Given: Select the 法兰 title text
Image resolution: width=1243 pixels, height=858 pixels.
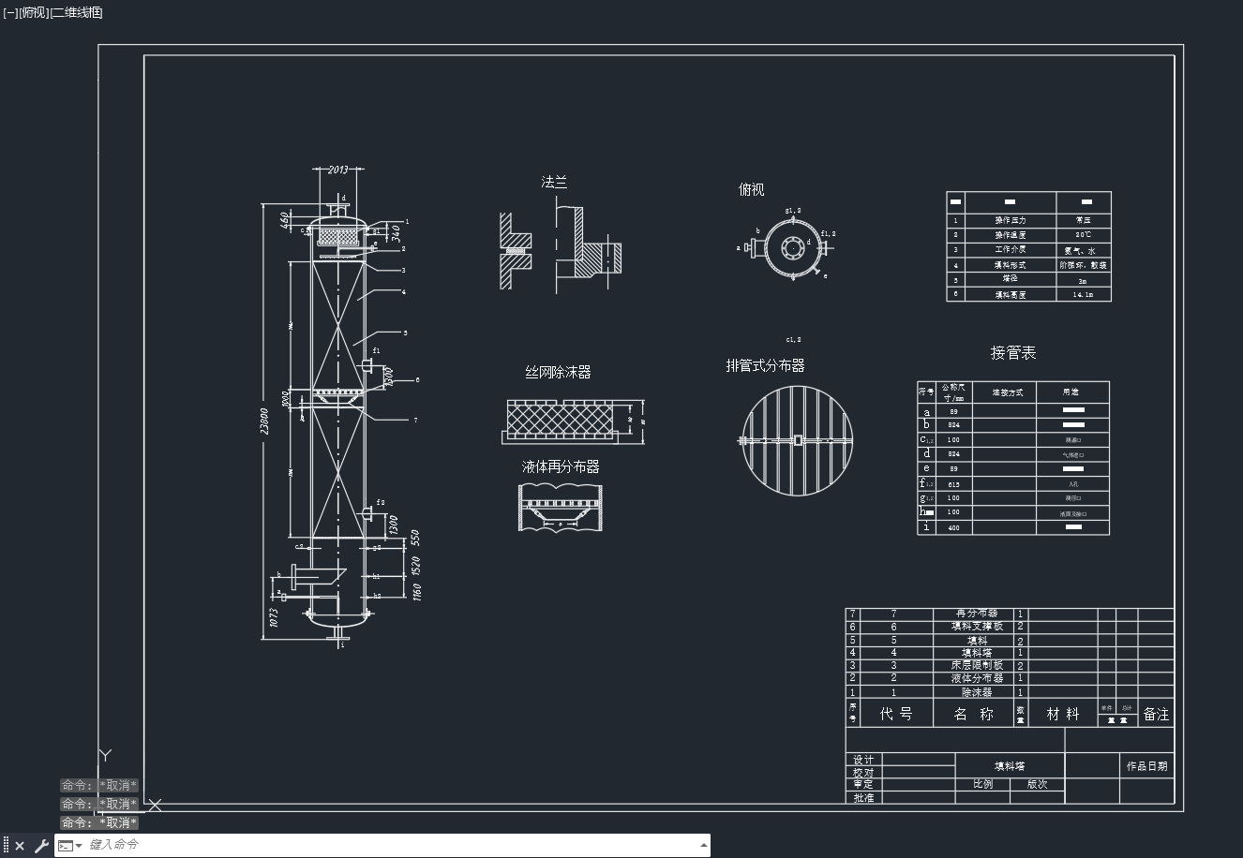Looking at the screenshot, I should tap(554, 183).
